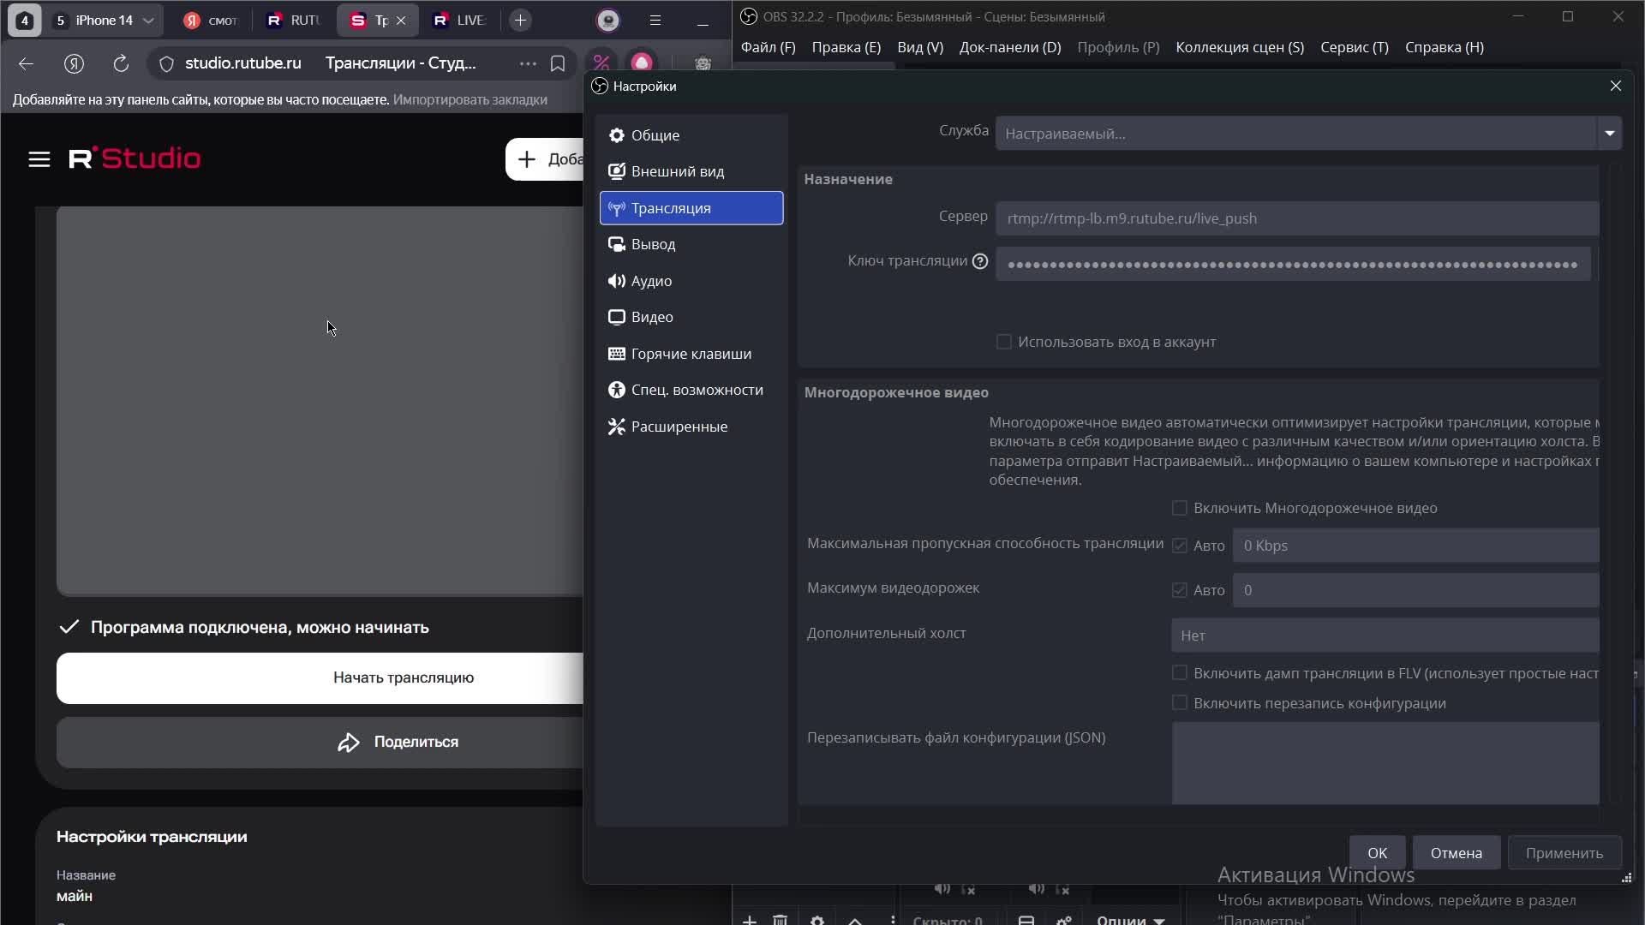Select the Вывод settings section
The width and height of the screenshot is (1645, 925).
691,244
